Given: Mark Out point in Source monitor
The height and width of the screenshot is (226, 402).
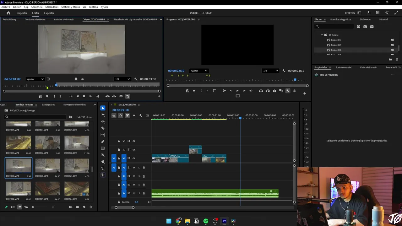Looking at the screenshot, I should (60, 96).
